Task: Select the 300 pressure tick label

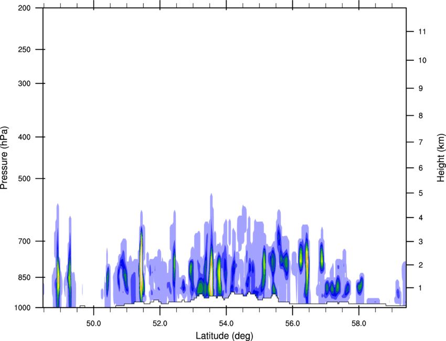Action: click(24, 83)
